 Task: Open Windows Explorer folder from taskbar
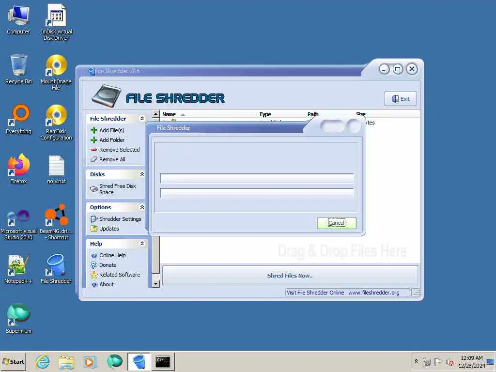coord(66,361)
